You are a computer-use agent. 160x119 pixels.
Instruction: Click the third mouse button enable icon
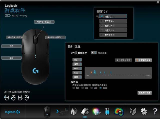tap(20, 98)
